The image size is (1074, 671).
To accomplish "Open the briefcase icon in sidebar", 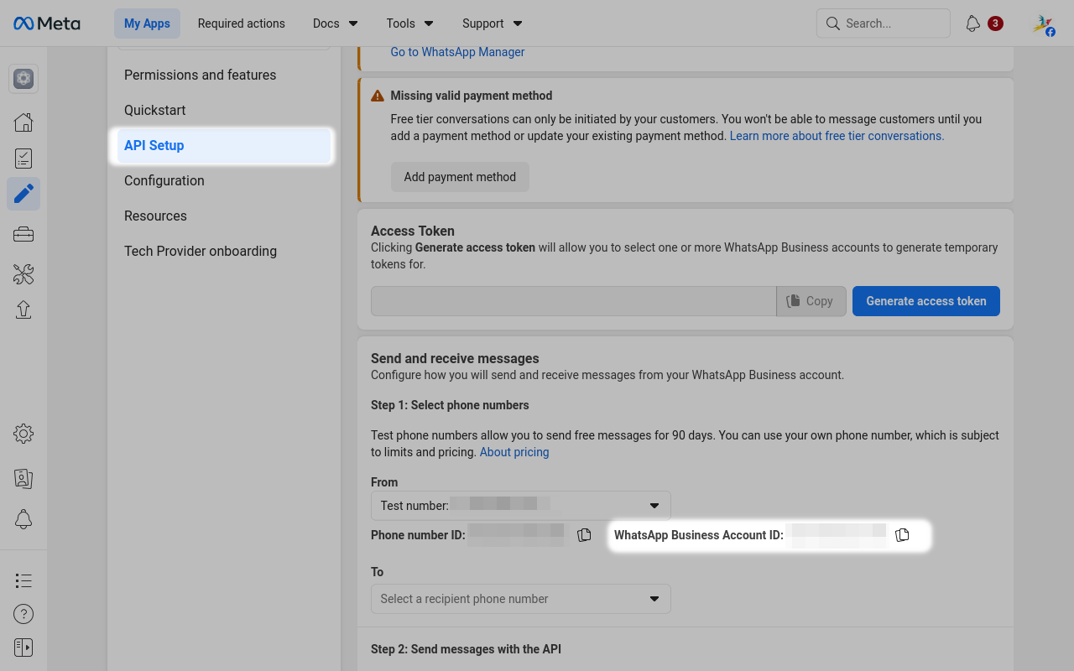I will [23, 234].
